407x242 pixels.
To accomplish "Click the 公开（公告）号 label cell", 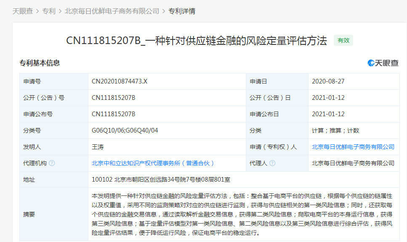I will click(x=54, y=98).
